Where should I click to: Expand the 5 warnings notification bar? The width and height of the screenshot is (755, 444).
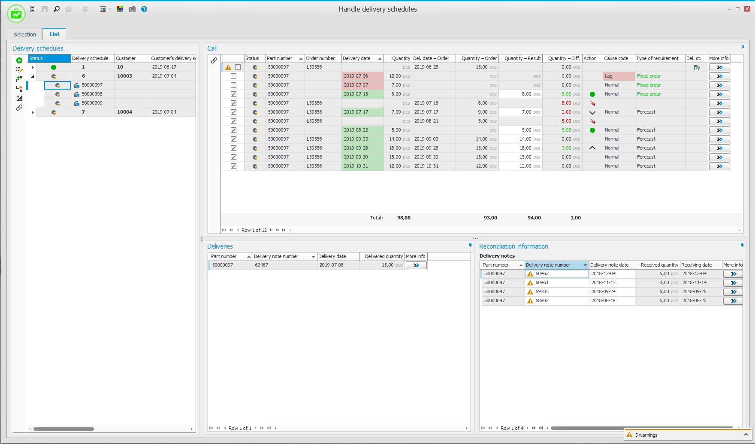pyautogui.click(x=746, y=435)
